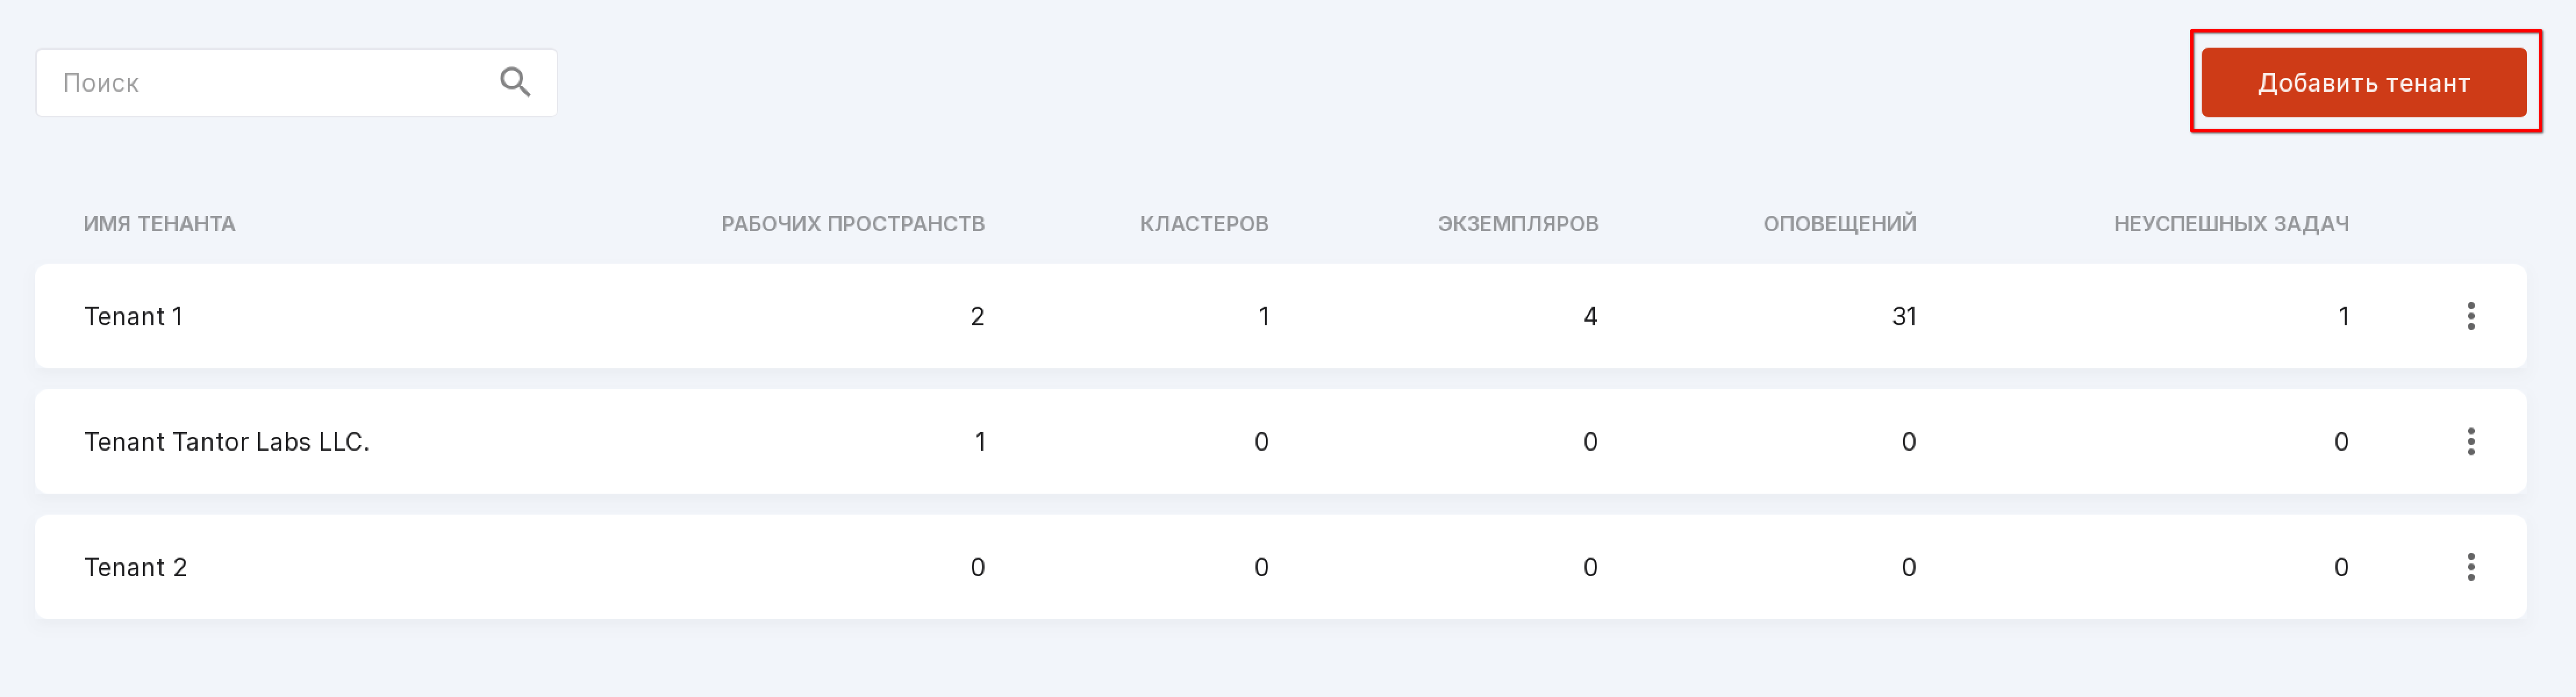
Task: Click Tenant 1 workspaces count 2
Action: [x=977, y=316]
